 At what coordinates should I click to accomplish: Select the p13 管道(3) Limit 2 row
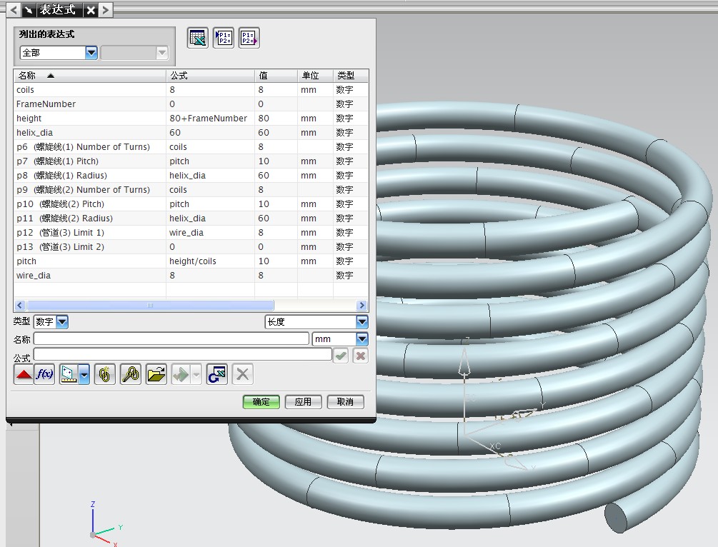191,247
